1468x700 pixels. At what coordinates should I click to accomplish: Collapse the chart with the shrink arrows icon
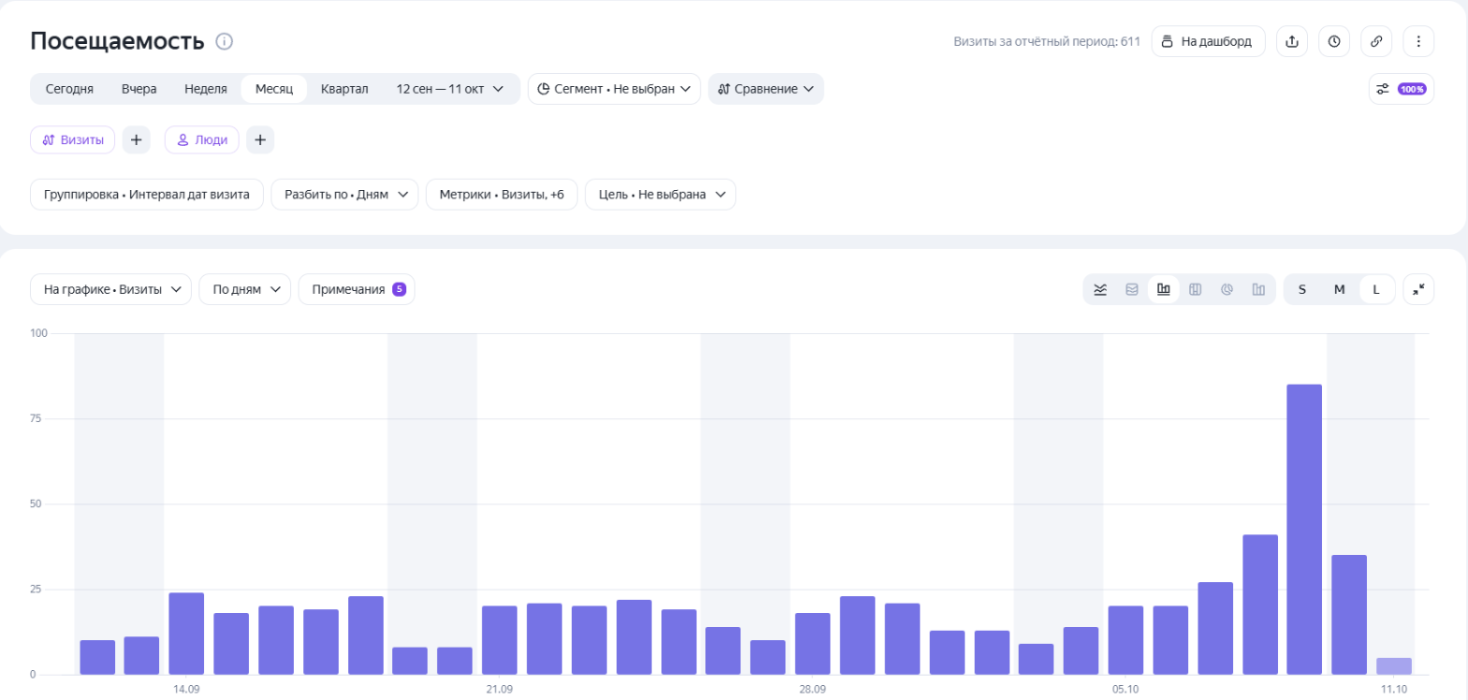(x=1418, y=289)
